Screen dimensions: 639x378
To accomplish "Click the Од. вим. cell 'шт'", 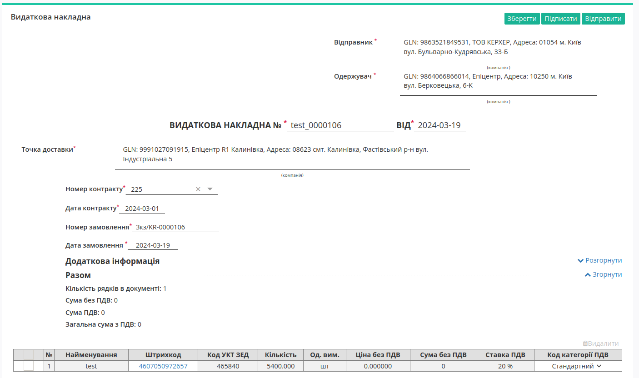I will pos(324,366).
